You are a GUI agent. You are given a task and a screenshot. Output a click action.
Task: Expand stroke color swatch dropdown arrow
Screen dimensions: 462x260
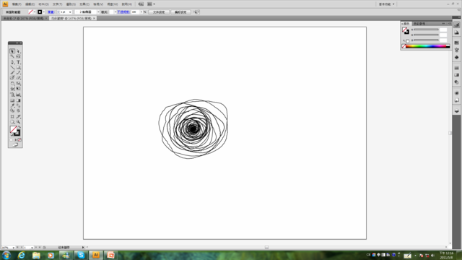tap(44, 12)
